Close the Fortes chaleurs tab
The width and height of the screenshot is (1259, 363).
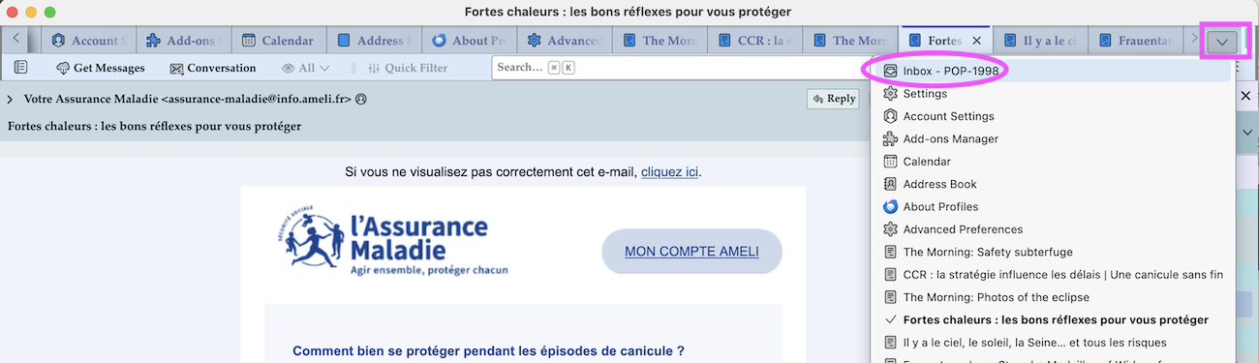tap(976, 41)
